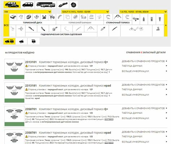Choose the greyed brake shoe icon
This screenshot has width=171, height=144.
click(x=60, y=17)
